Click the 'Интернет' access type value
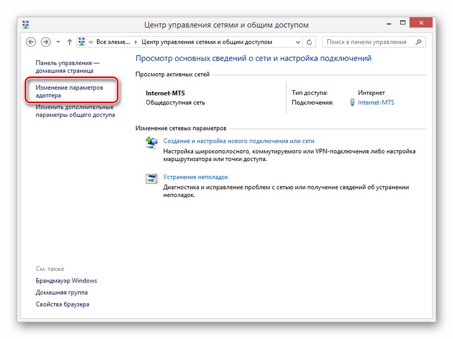This screenshot has width=453, height=339. (x=371, y=93)
